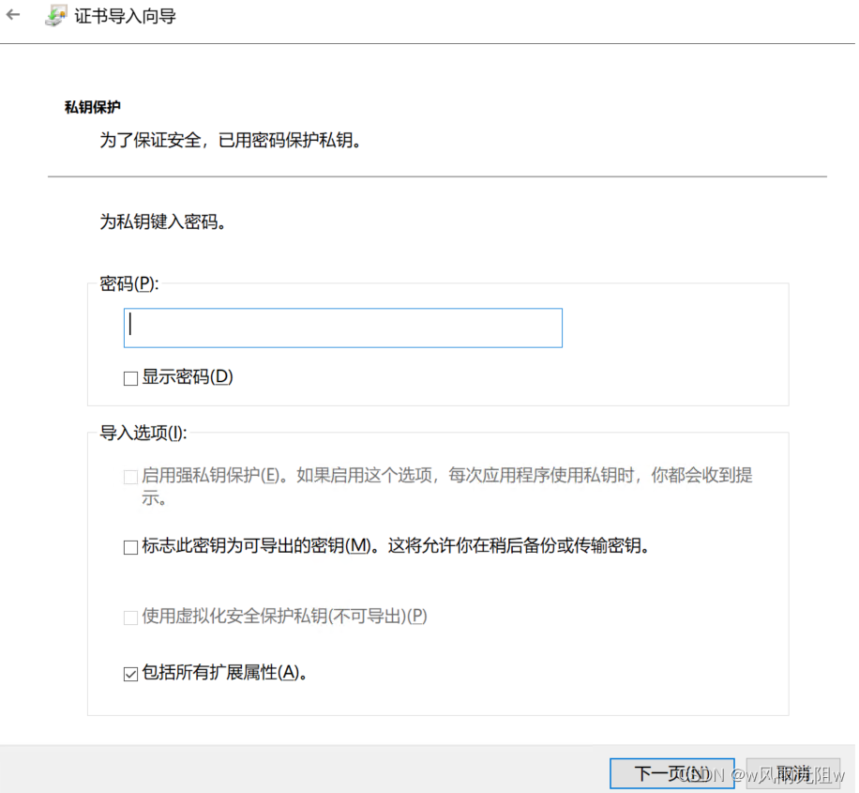Enable 标志此密钥为可导出的密钥(M) option
This screenshot has width=859, height=793.
[x=130, y=546]
